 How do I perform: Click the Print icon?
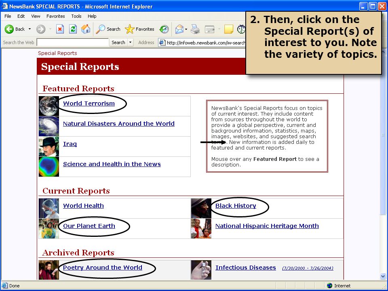pos(195,29)
